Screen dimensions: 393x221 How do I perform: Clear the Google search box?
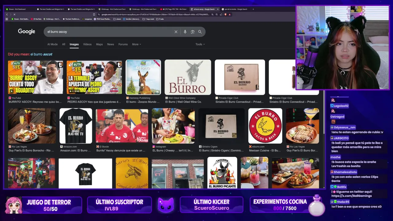coord(176,32)
